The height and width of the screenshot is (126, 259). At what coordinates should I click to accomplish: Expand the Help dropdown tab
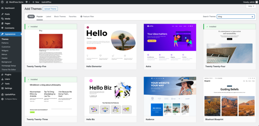tap(251, 6)
